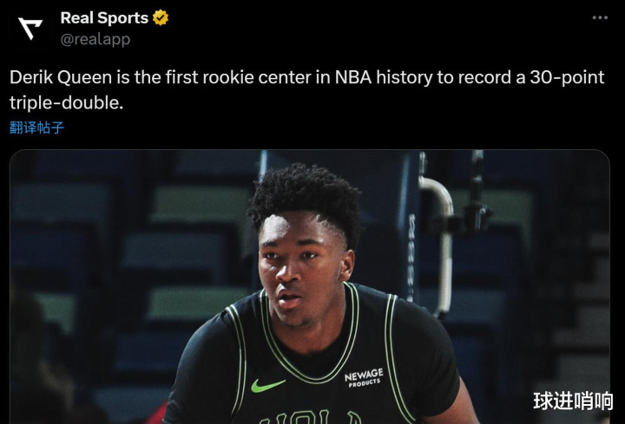
Task: Click the NEWAGE PRODUCTS jersey patch
Action: (364, 377)
